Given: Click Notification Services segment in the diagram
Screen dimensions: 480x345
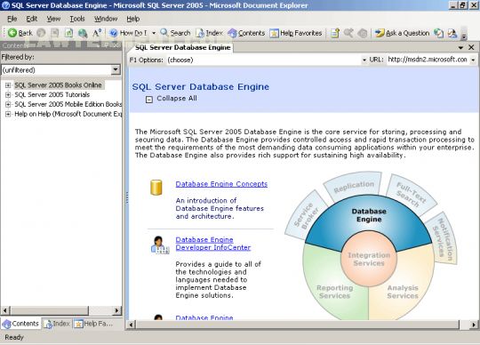Looking at the screenshot, I should point(444,239).
